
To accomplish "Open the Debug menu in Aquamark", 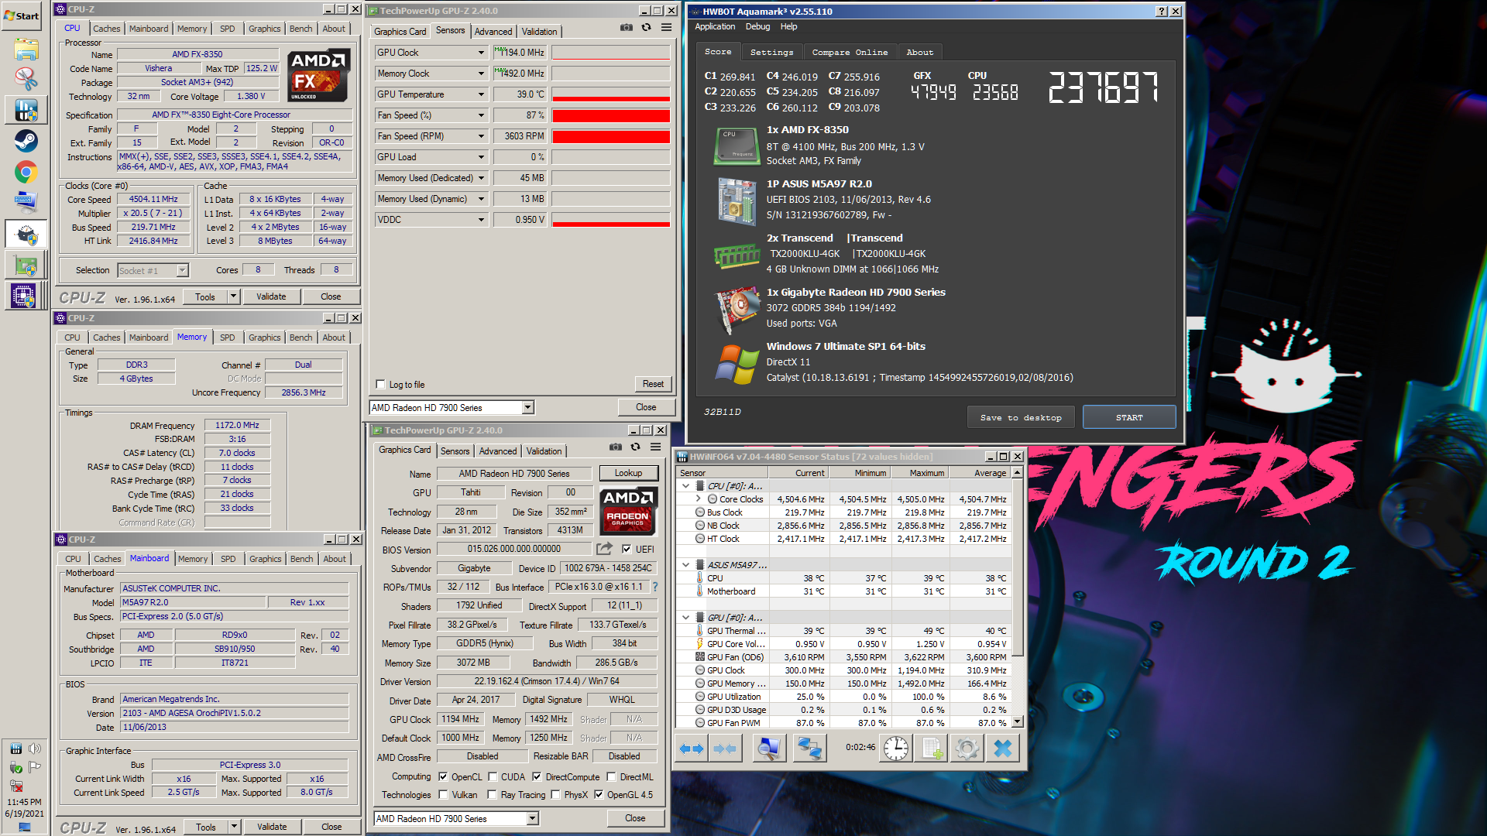I will pos(757,26).
